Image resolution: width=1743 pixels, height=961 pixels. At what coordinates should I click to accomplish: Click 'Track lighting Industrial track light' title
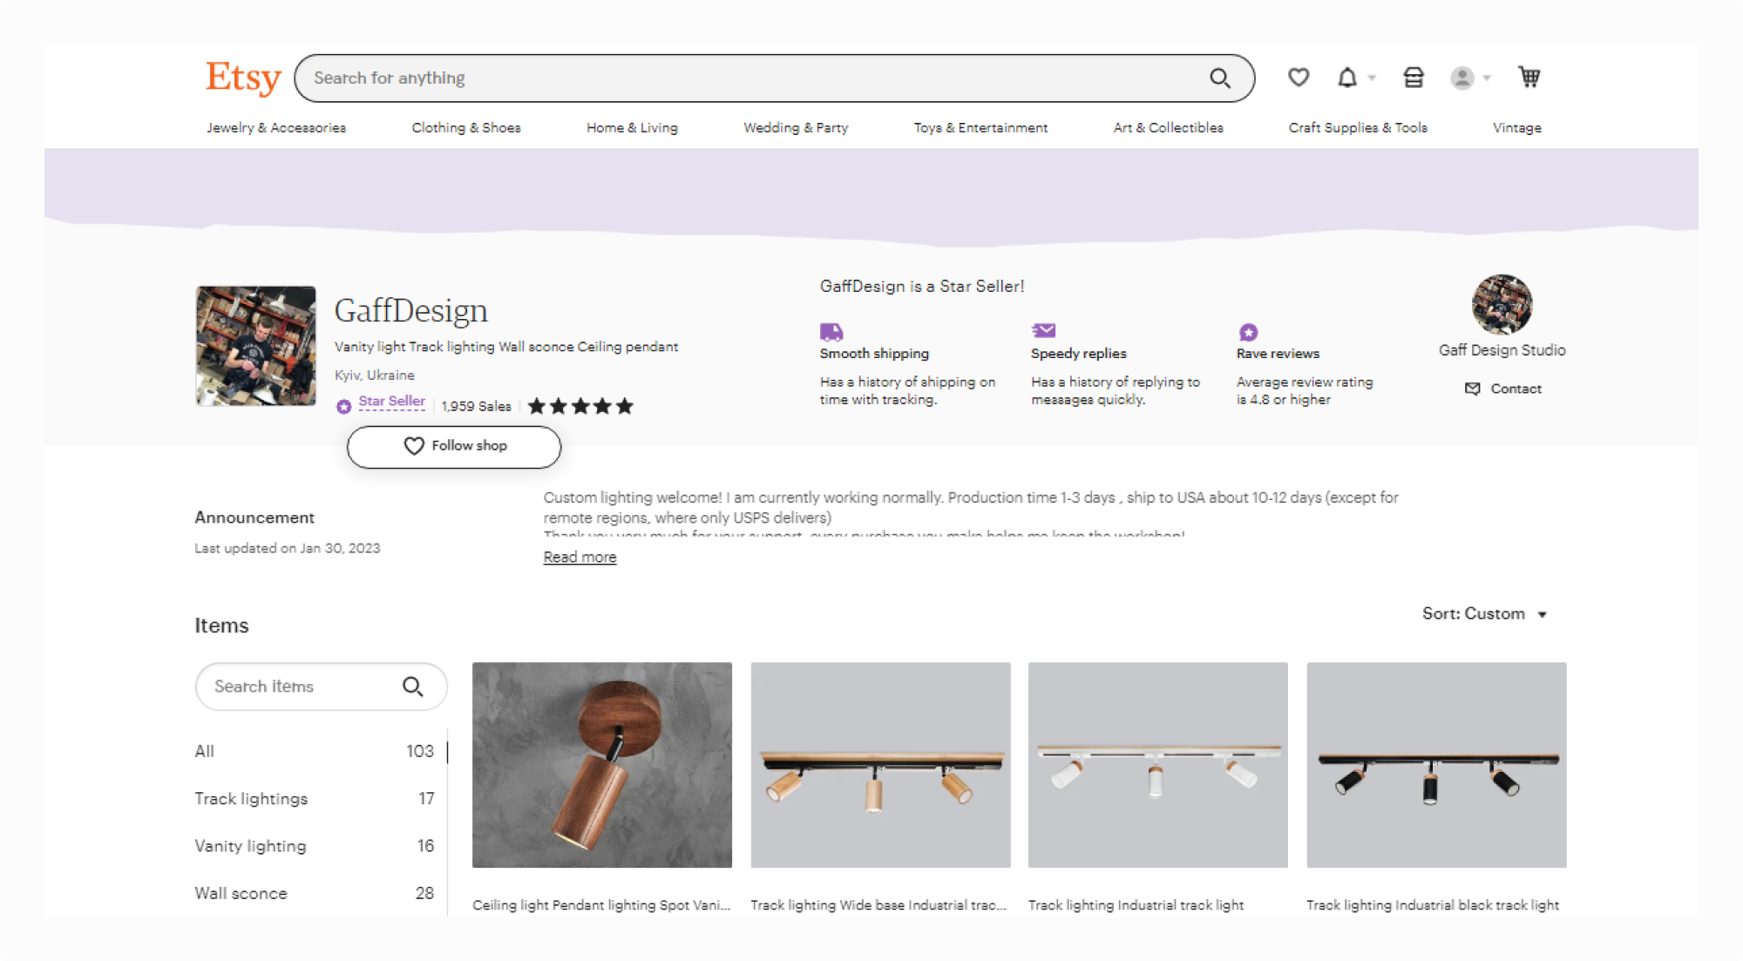(1136, 905)
